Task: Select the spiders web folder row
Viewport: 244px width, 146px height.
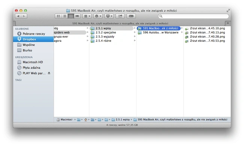Action: 71,32
